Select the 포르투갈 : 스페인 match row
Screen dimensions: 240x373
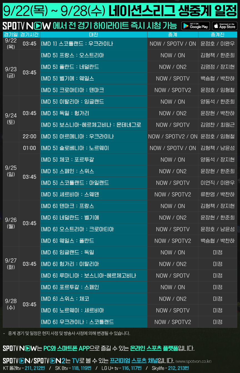(94, 287)
